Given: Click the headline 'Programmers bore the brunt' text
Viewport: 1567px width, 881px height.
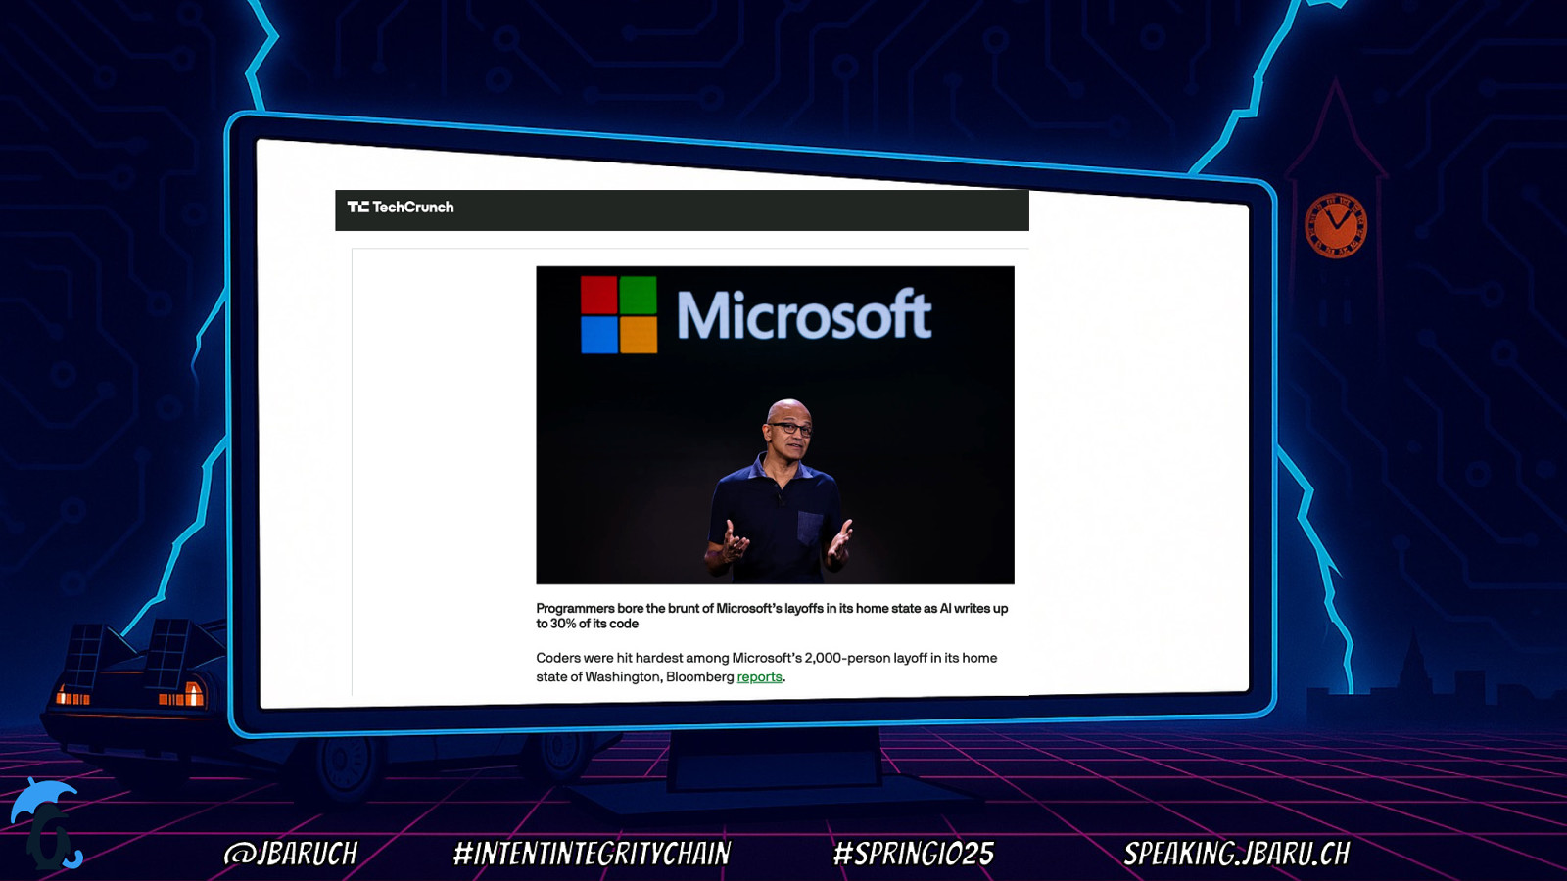Looking at the screenshot, I should coord(772,616).
